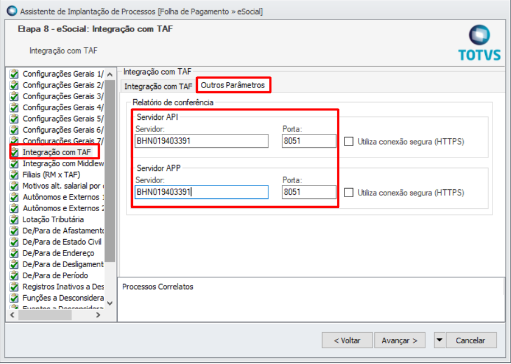Click the Voltar button
The height and width of the screenshot is (364, 511).
[347, 340]
